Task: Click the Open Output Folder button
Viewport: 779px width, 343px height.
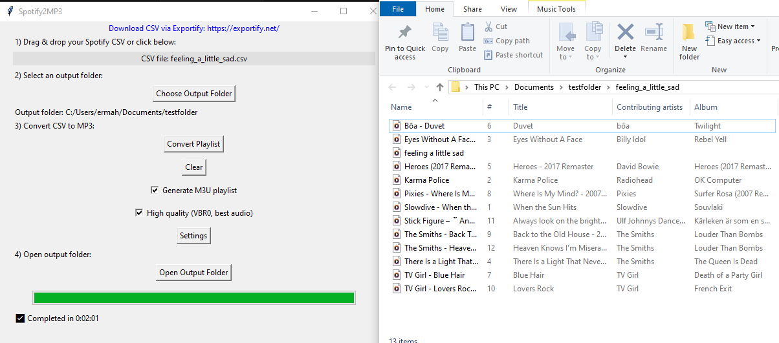Action: point(194,273)
